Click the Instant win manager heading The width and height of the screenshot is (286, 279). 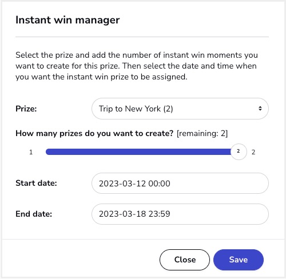click(x=67, y=20)
